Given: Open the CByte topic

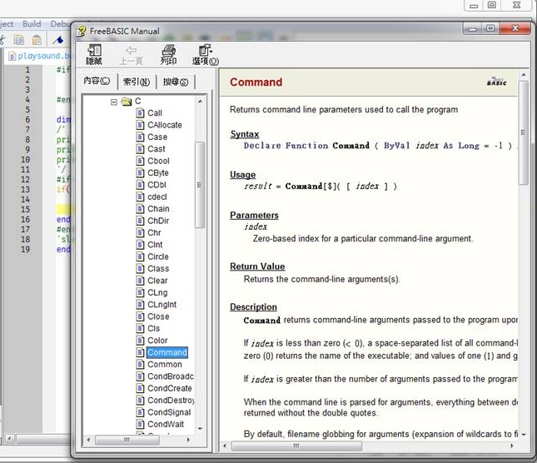Looking at the screenshot, I should 158,173.
